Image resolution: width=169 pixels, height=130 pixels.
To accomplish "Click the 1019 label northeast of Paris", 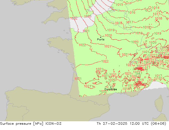I will coord(111,30).
